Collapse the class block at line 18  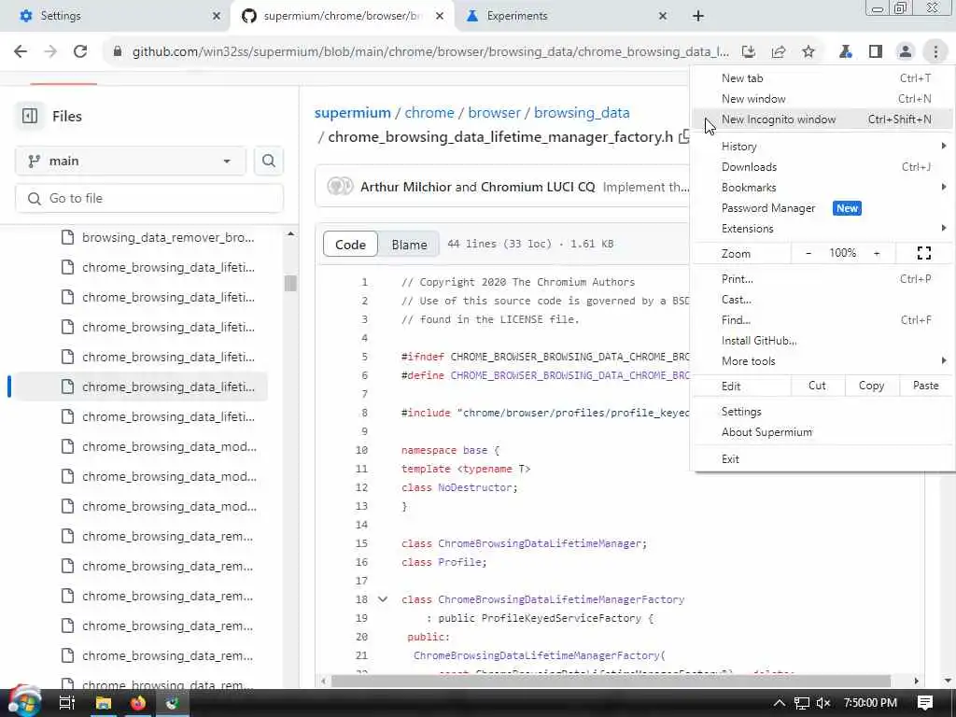(382, 599)
